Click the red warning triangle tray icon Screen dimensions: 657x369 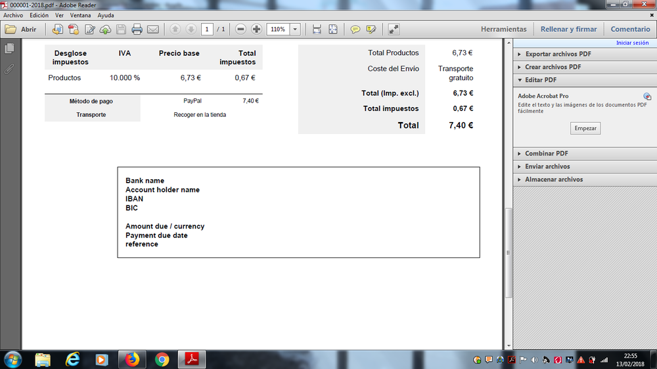pyautogui.click(x=581, y=360)
